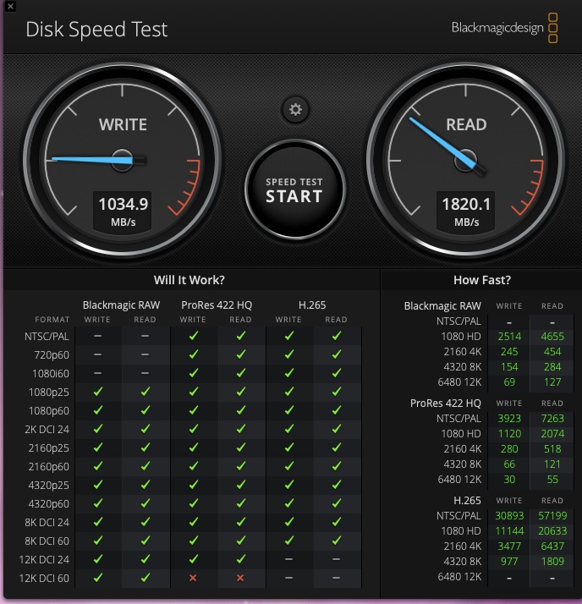The image size is (582, 604).
Task: Click H.265 4320 8K read value 1809
Action: click(x=552, y=561)
